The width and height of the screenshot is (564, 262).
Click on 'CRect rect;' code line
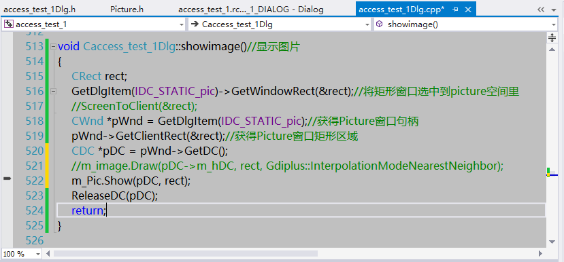click(x=99, y=77)
